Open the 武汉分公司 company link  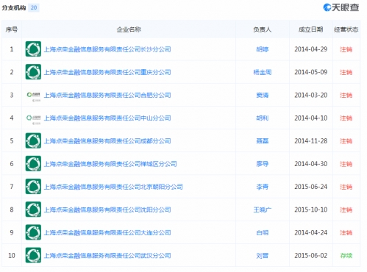107,256
